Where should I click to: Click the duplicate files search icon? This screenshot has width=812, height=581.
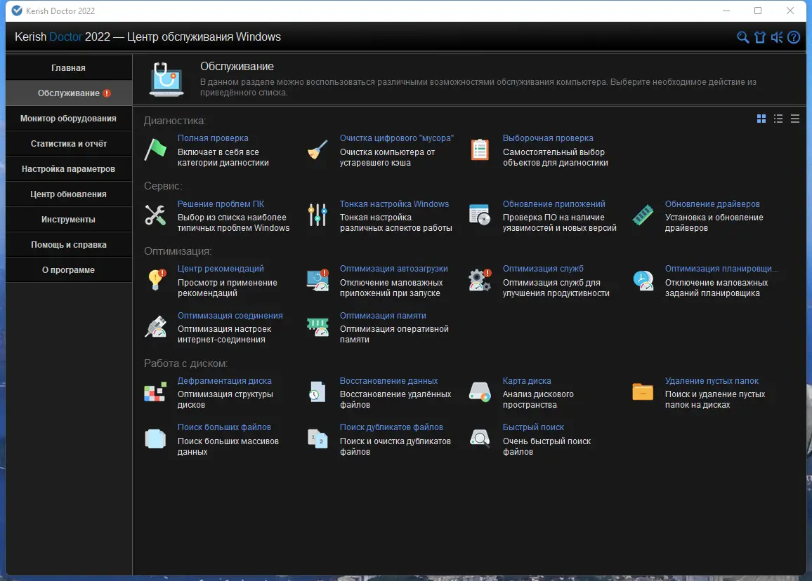click(317, 439)
